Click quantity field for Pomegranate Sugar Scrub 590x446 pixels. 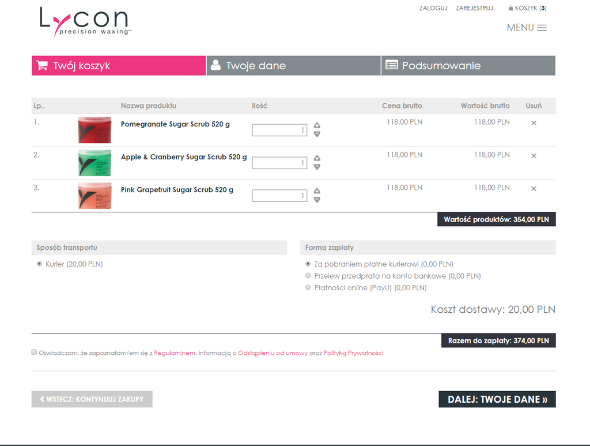[279, 130]
